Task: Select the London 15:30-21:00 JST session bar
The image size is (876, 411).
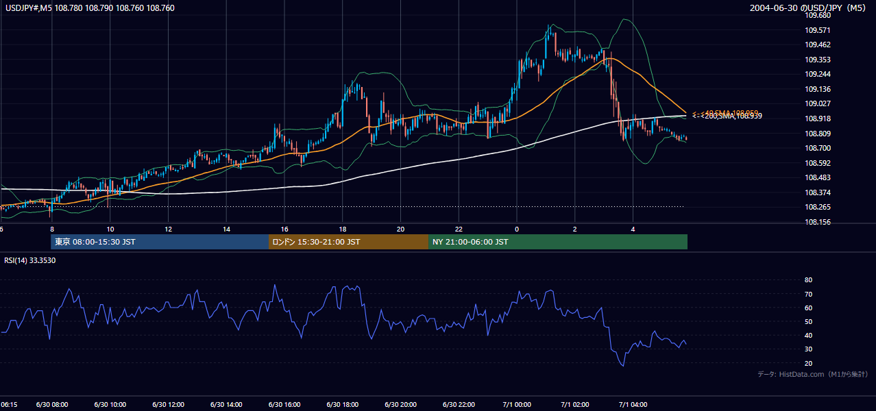Action: 348,242
